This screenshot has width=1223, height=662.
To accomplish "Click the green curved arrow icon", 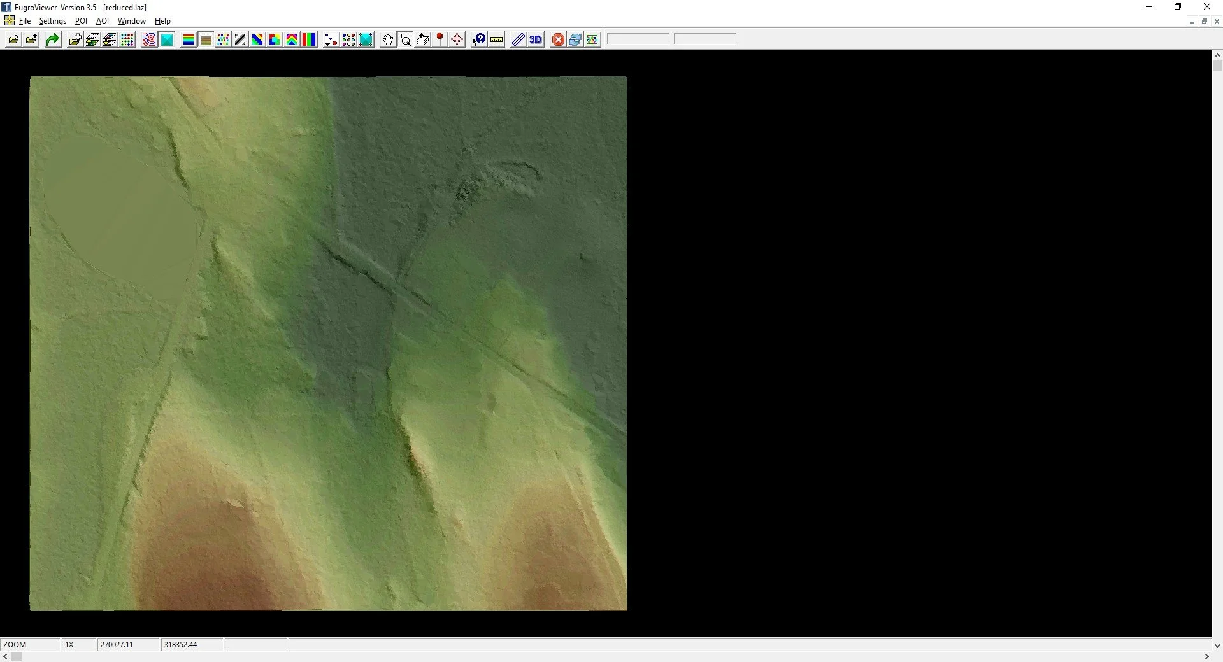I will point(53,39).
